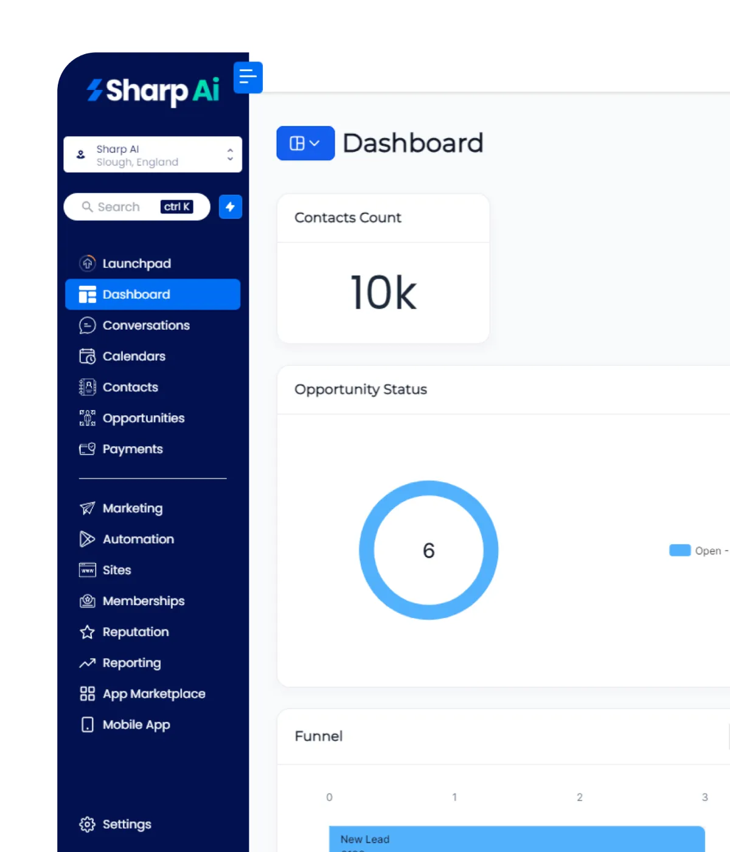Viewport: 730px width, 852px height.
Task: Click the Automation play icon
Action: tap(88, 539)
